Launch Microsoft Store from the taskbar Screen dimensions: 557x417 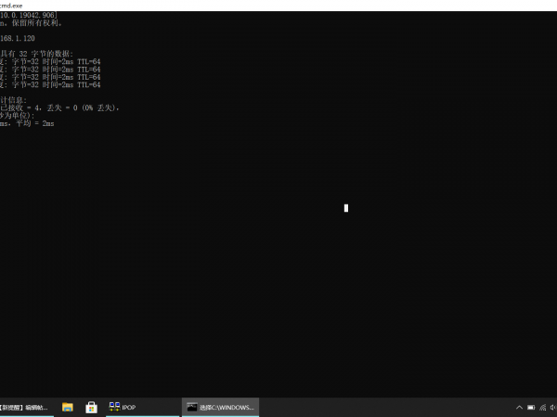click(92, 407)
